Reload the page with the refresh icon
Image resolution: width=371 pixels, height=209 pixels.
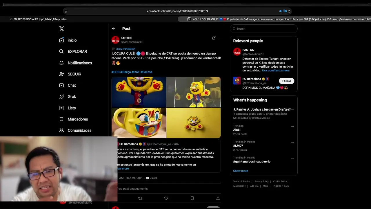(x=289, y=11)
